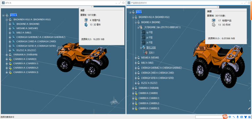Expand MESHKI A node in right tree

(x=136, y=58)
